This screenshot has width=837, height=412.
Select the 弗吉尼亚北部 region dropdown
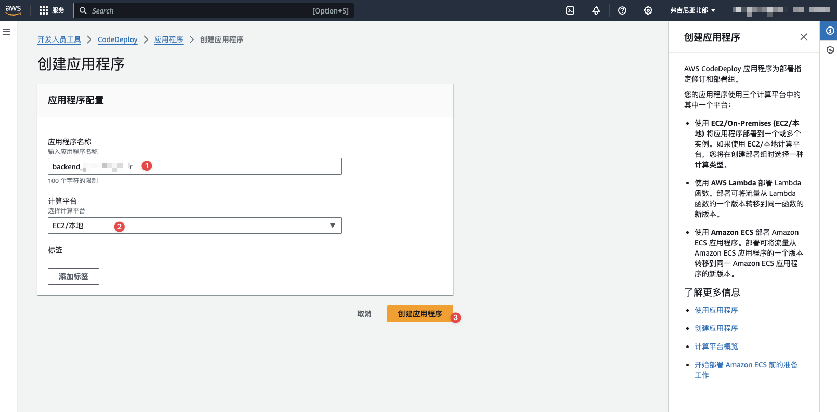tap(693, 10)
